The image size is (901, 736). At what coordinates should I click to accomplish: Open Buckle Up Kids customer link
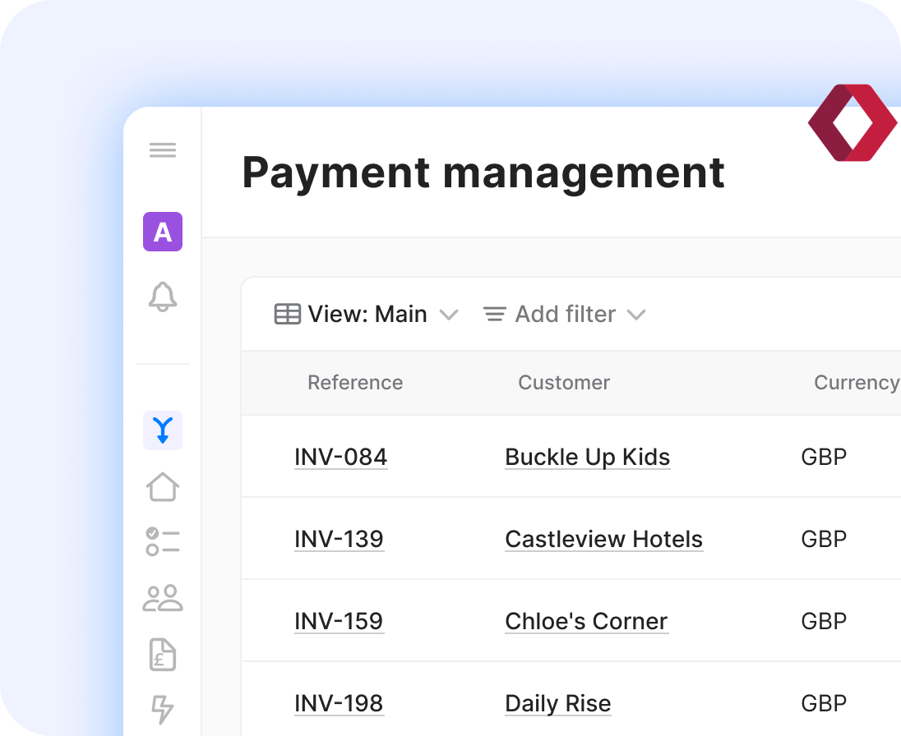coord(587,458)
